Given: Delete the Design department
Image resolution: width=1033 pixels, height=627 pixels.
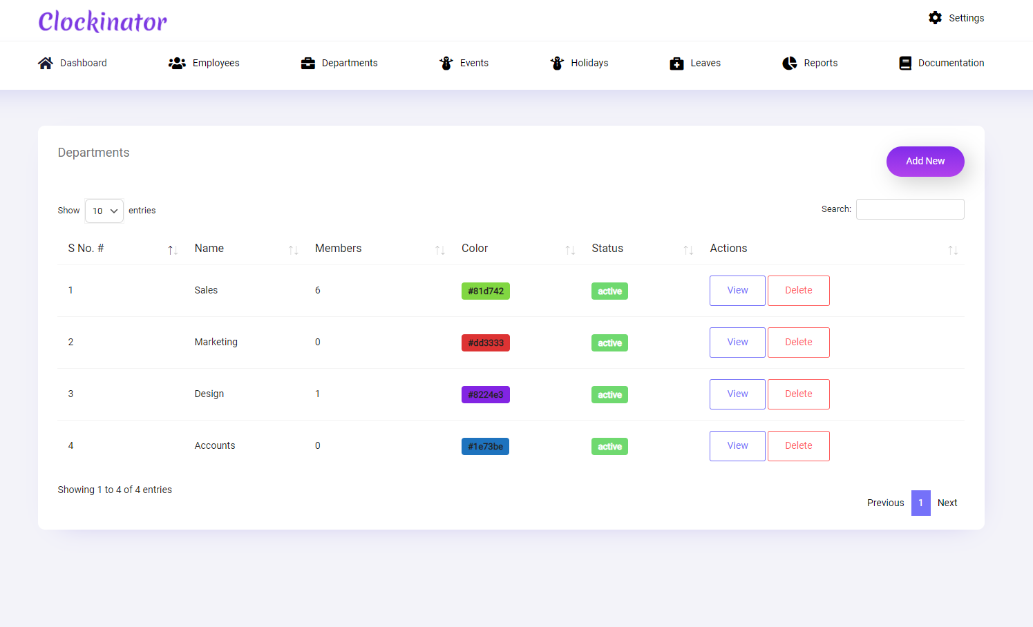Looking at the screenshot, I should tap(799, 394).
